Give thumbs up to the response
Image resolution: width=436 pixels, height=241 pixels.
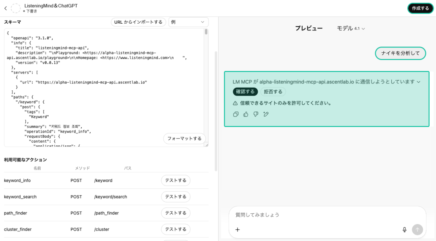(x=246, y=114)
